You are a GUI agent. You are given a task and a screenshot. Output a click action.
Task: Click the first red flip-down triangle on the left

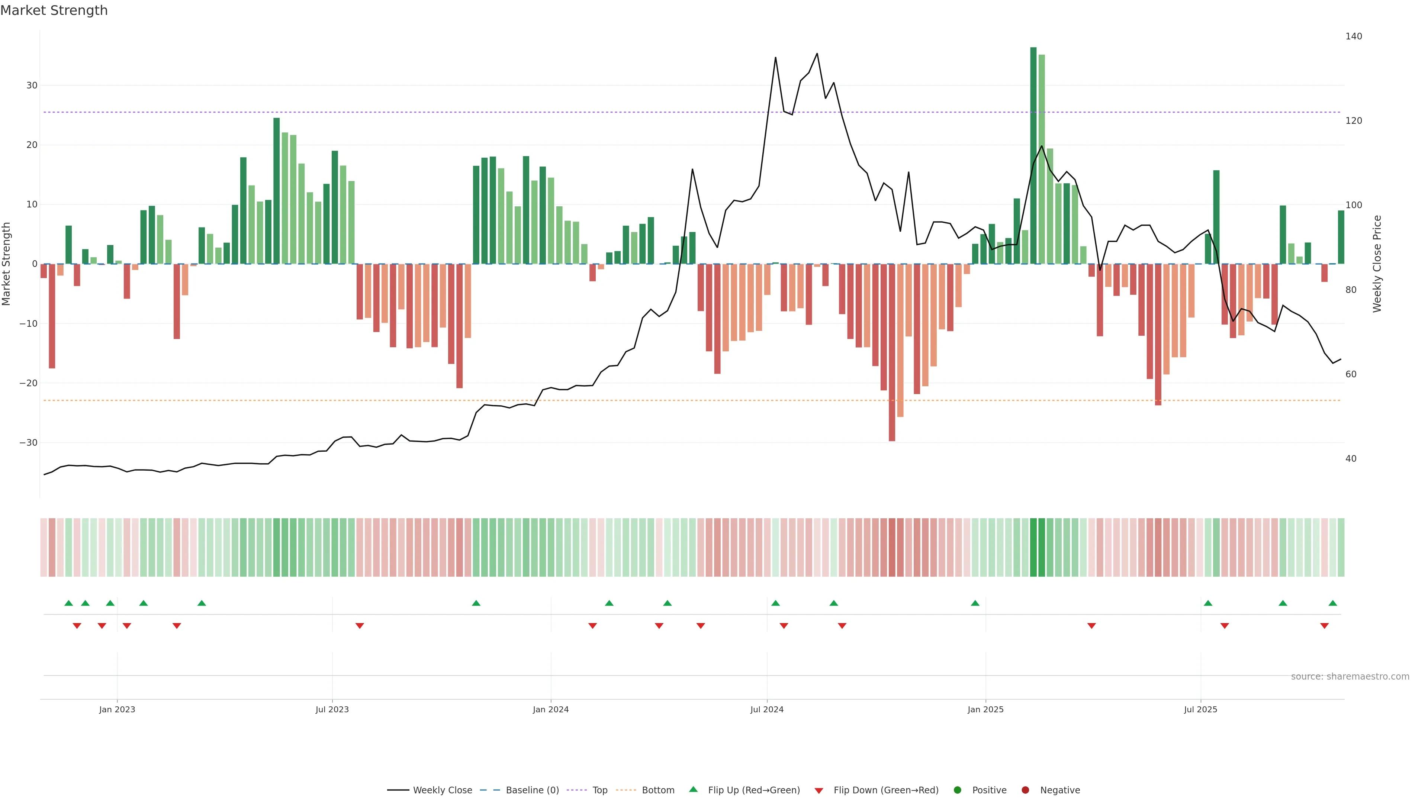click(77, 626)
